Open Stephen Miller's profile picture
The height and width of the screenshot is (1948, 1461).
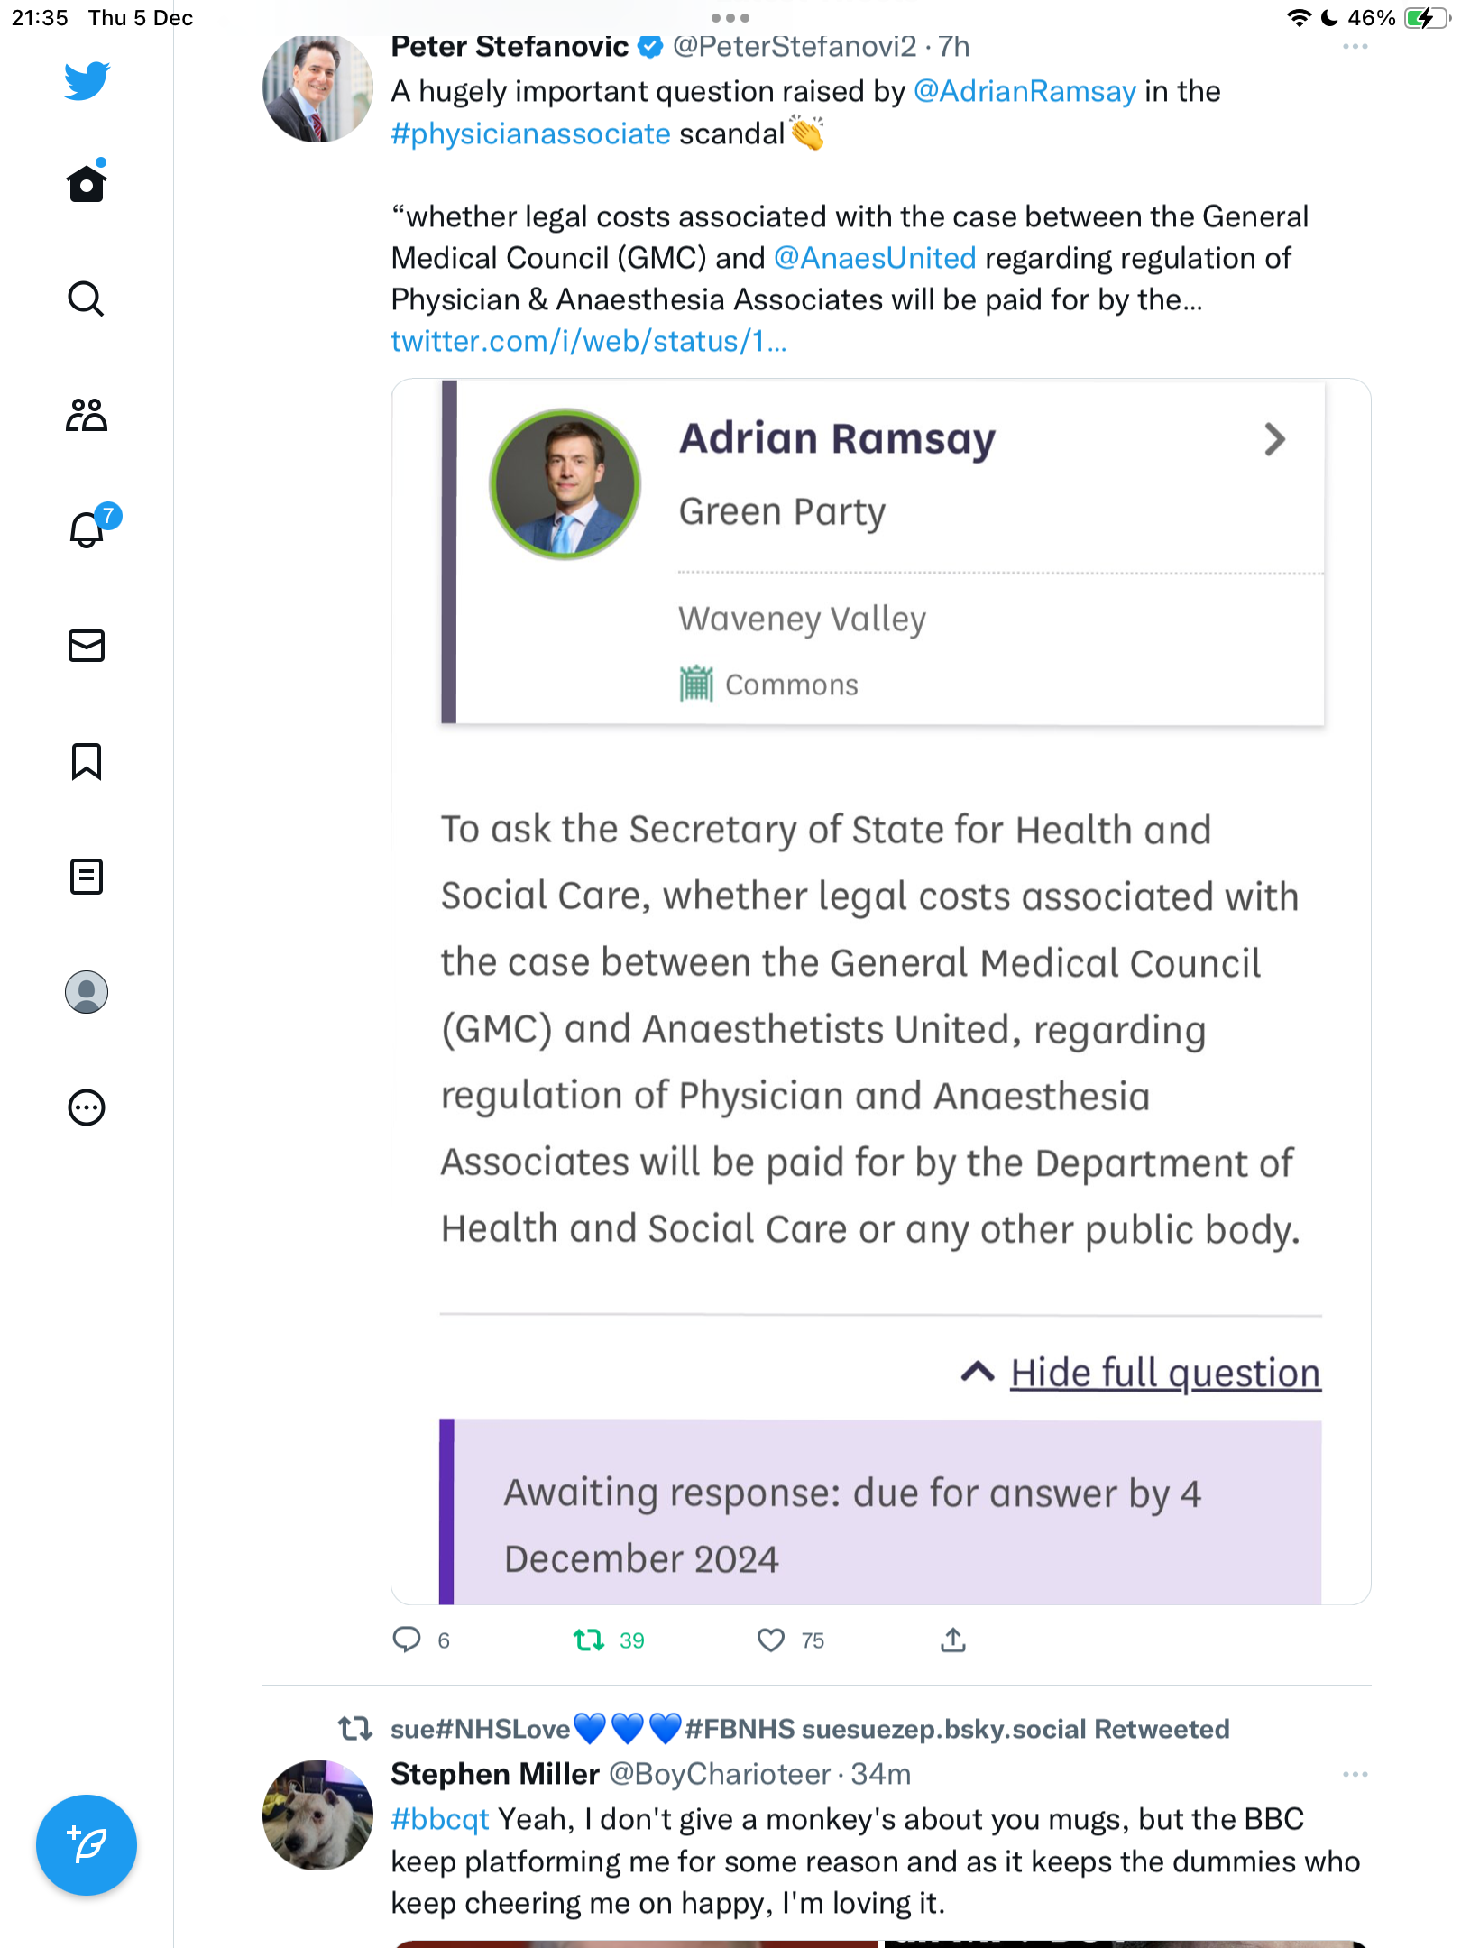[x=317, y=1815]
